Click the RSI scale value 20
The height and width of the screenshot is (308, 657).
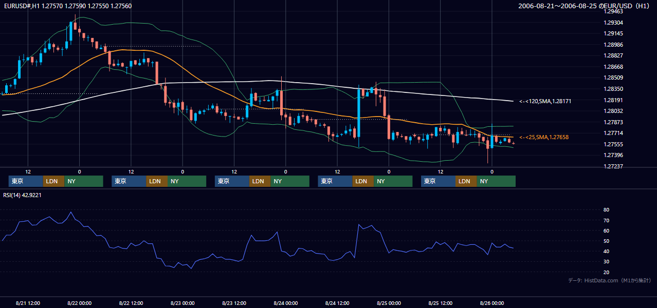pyautogui.click(x=607, y=272)
